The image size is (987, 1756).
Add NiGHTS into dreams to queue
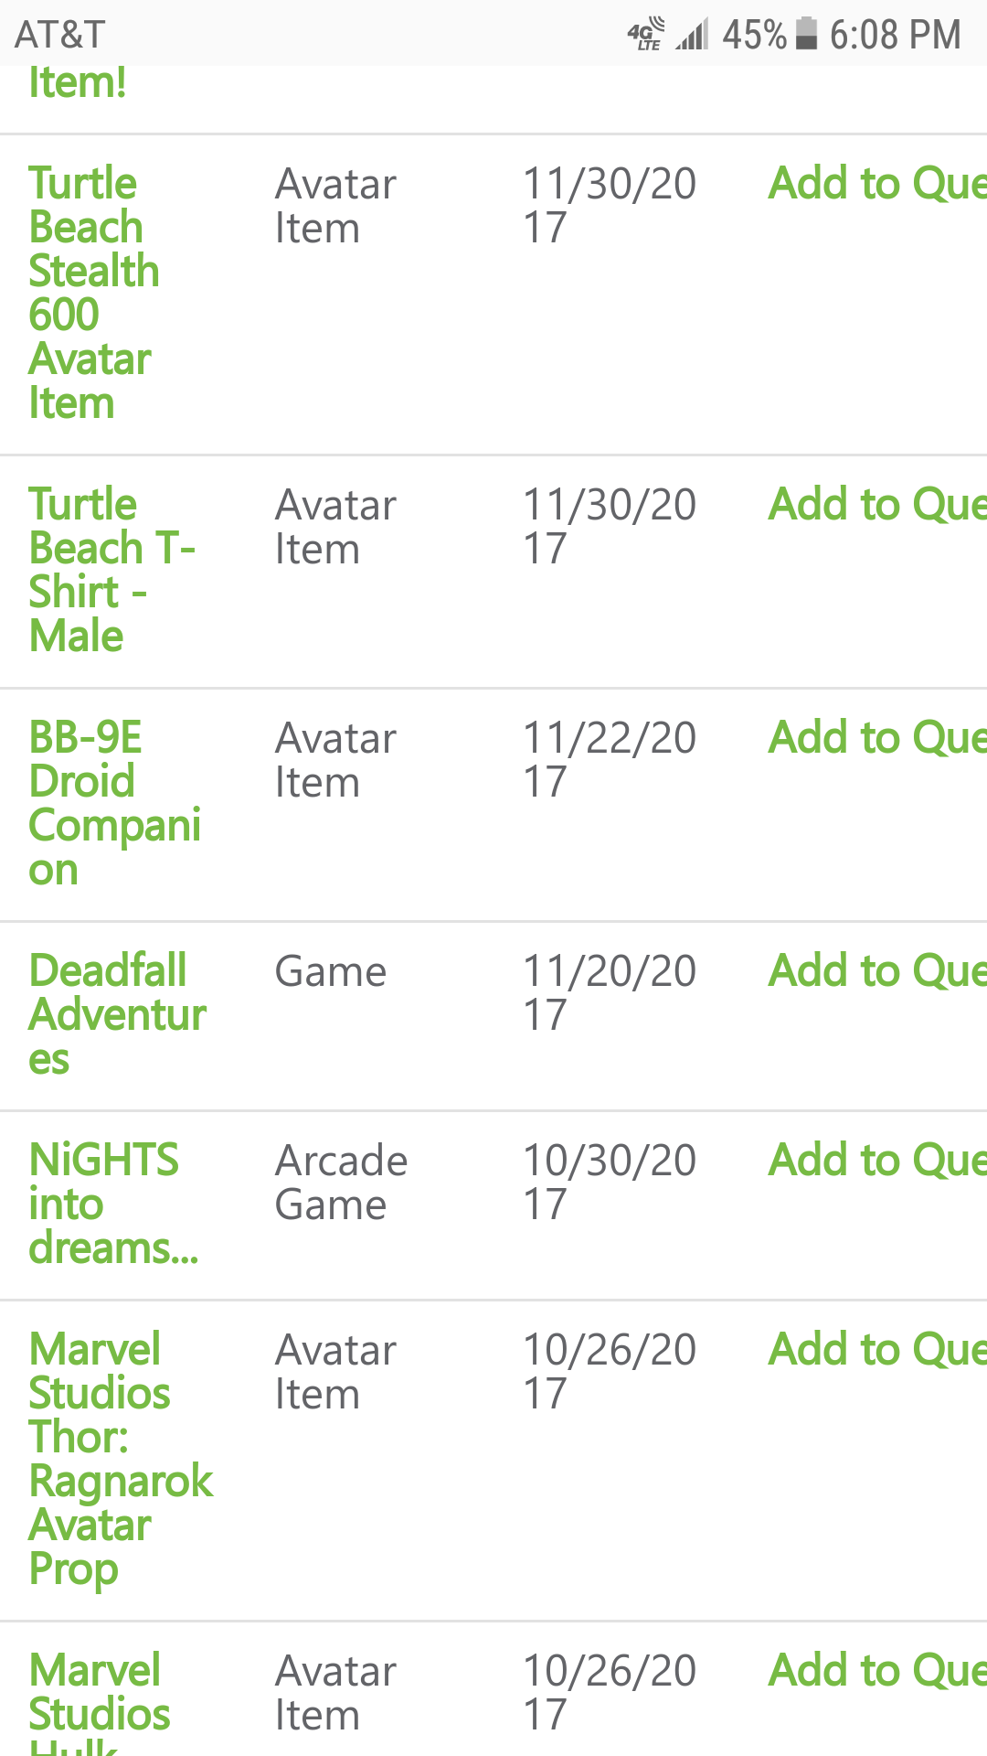point(876,1161)
